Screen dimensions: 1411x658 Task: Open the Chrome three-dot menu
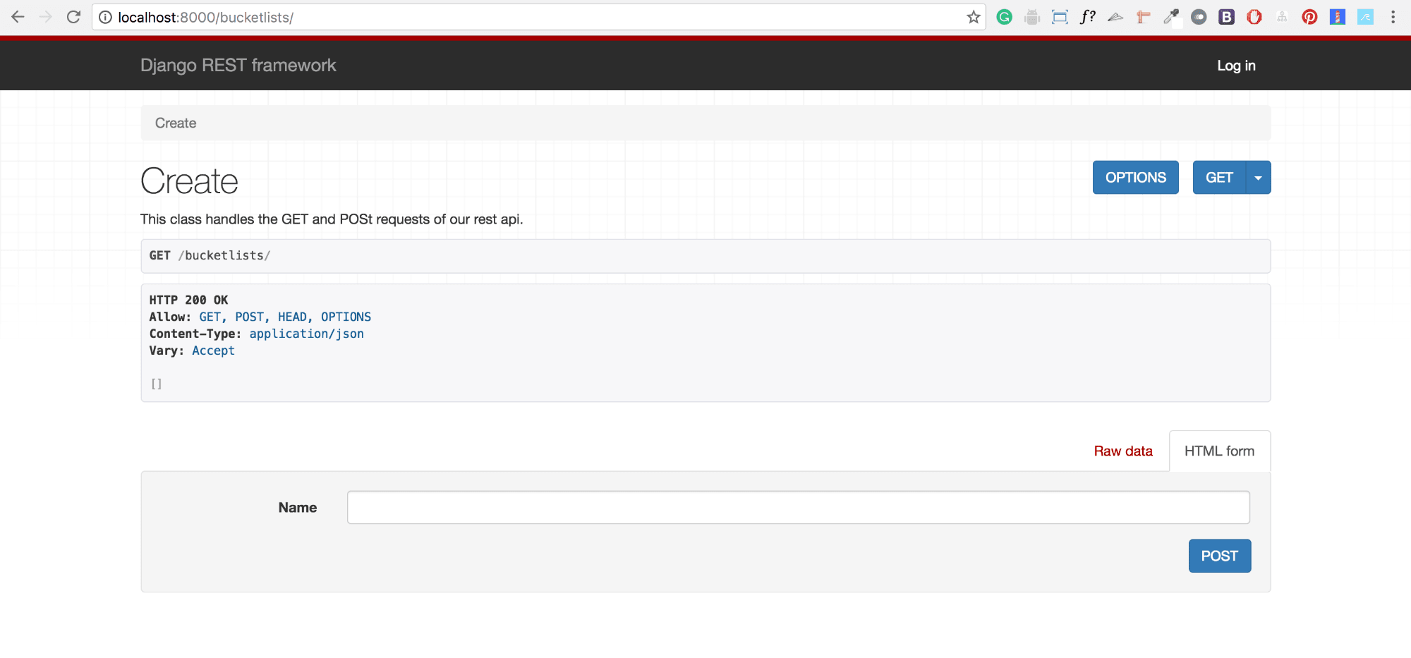point(1393,17)
